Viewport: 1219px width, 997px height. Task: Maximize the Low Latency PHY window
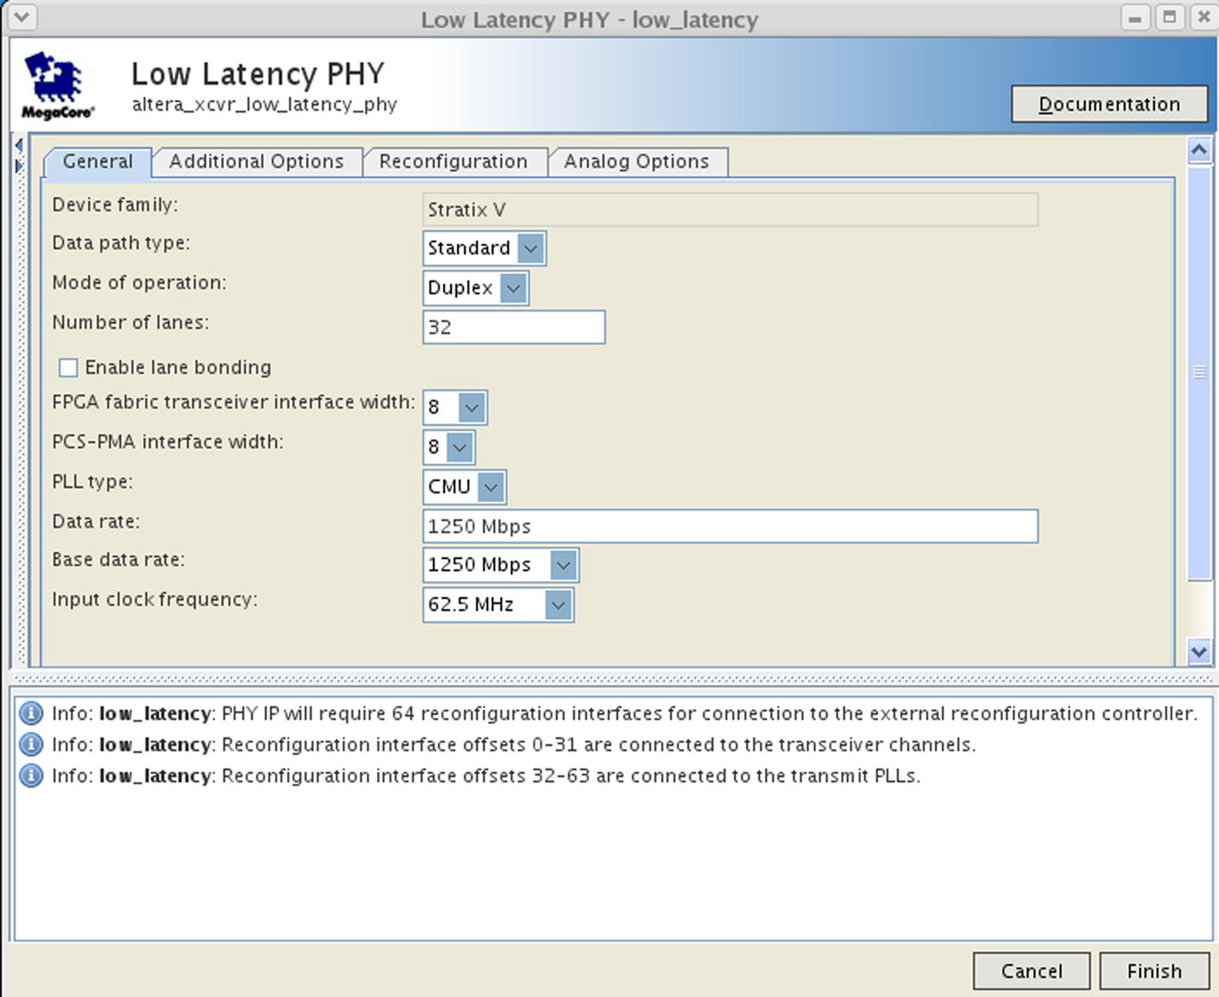[x=1170, y=17]
